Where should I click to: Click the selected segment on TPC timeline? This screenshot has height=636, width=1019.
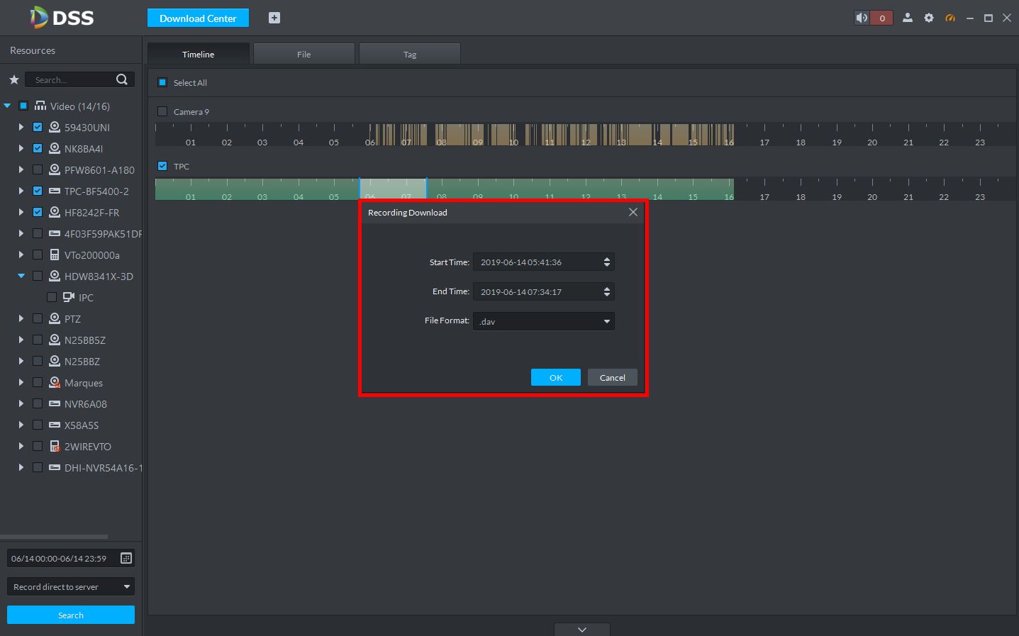pos(393,189)
